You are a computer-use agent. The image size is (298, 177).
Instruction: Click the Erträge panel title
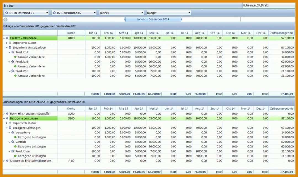point(9,6)
